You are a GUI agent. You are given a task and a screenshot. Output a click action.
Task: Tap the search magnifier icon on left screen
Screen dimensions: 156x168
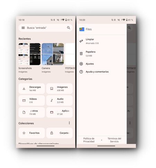69,28
